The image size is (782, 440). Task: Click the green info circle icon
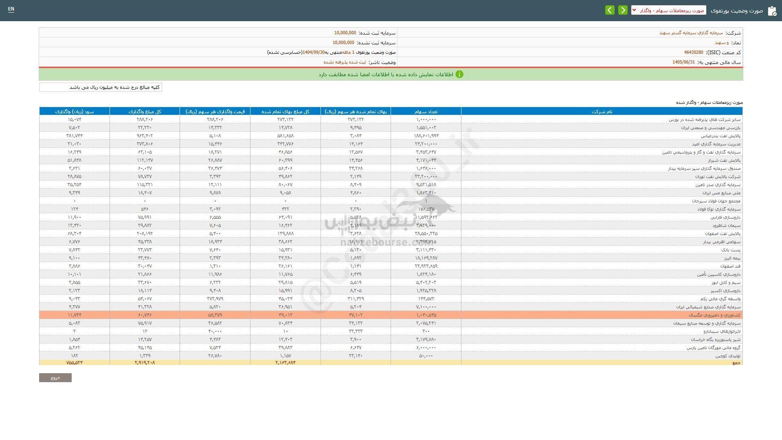[x=459, y=75]
